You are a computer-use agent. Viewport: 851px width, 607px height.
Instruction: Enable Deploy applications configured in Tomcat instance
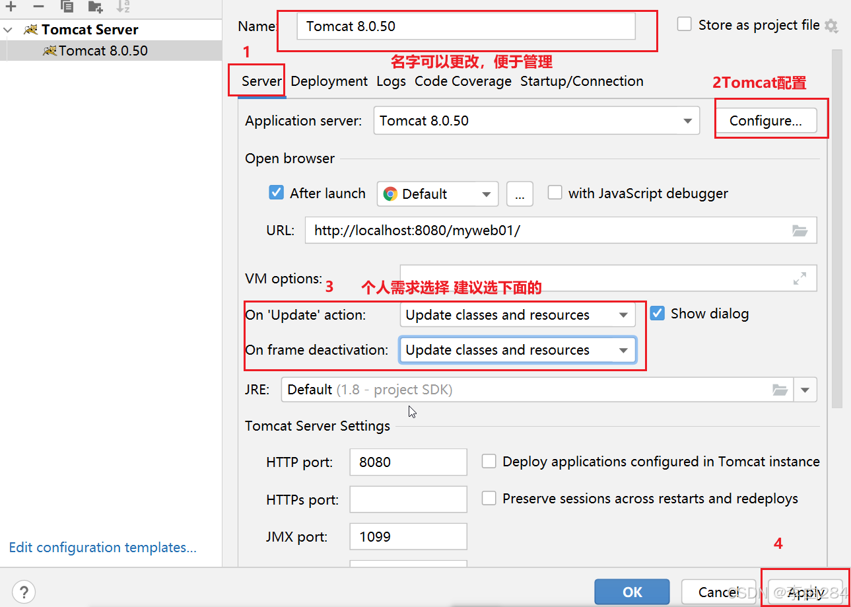[x=489, y=461]
